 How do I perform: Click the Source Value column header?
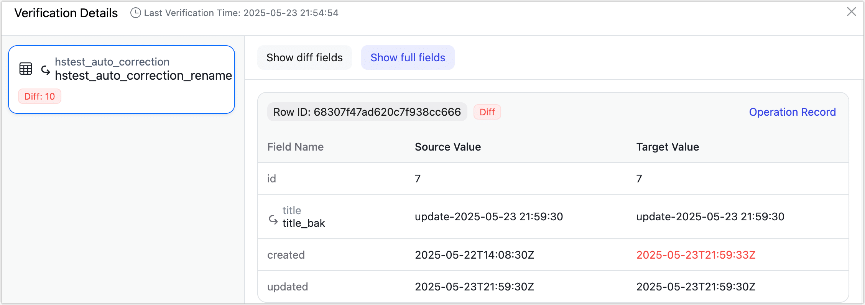(447, 147)
